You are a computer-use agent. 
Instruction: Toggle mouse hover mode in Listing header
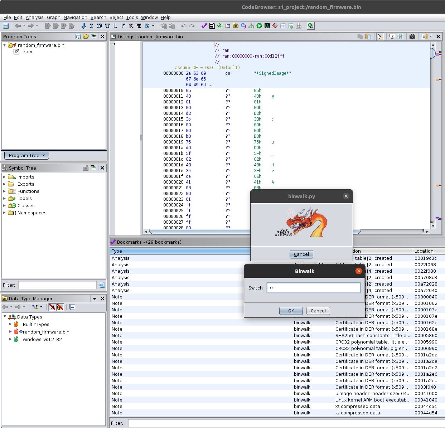380,37
